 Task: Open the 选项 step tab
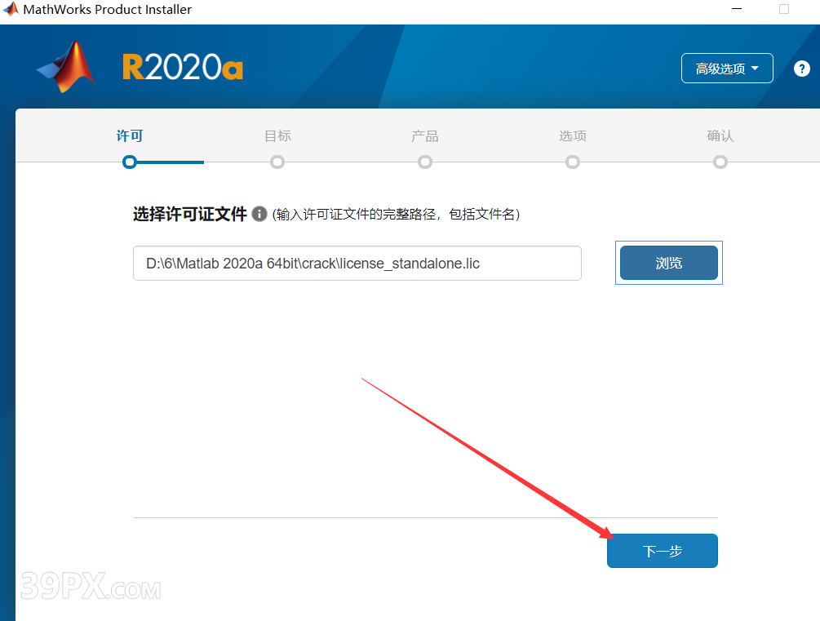point(573,136)
